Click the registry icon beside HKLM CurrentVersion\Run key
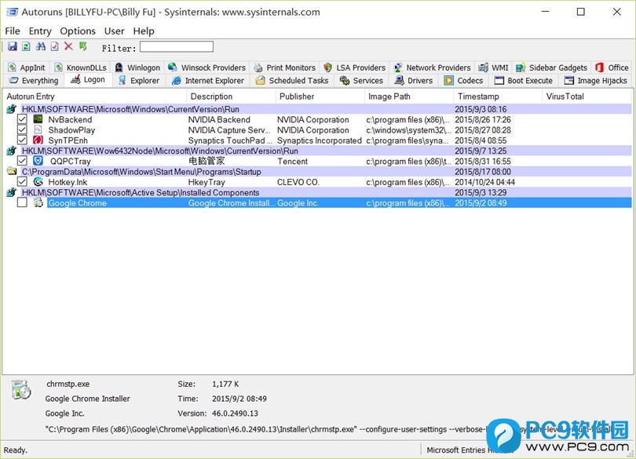Screen dimensions: 636x459 [11, 109]
